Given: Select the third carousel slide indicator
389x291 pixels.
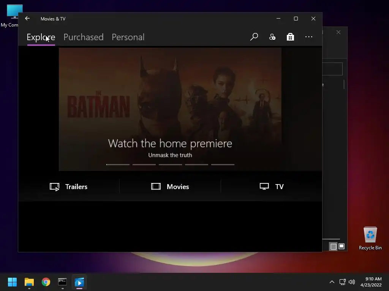Looking at the screenshot, I should coord(171,164).
